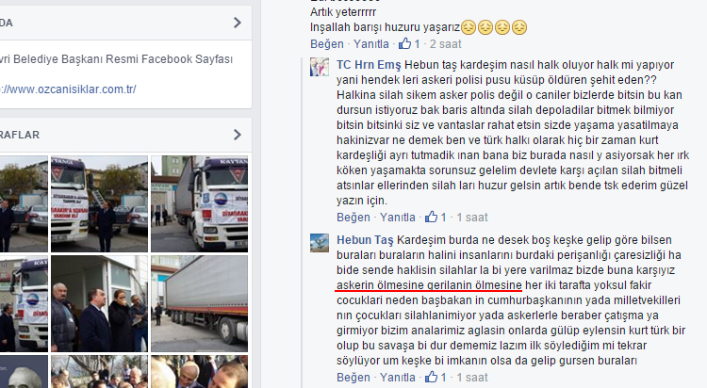Click Yanıtla under Hebun Taş reply
707x388 pixels.
click(x=397, y=378)
